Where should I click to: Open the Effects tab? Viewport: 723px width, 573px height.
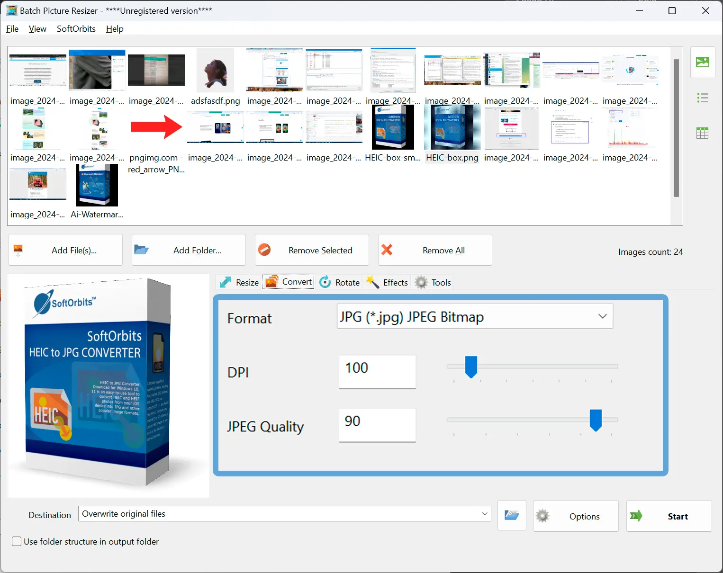pyautogui.click(x=387, y=282)
